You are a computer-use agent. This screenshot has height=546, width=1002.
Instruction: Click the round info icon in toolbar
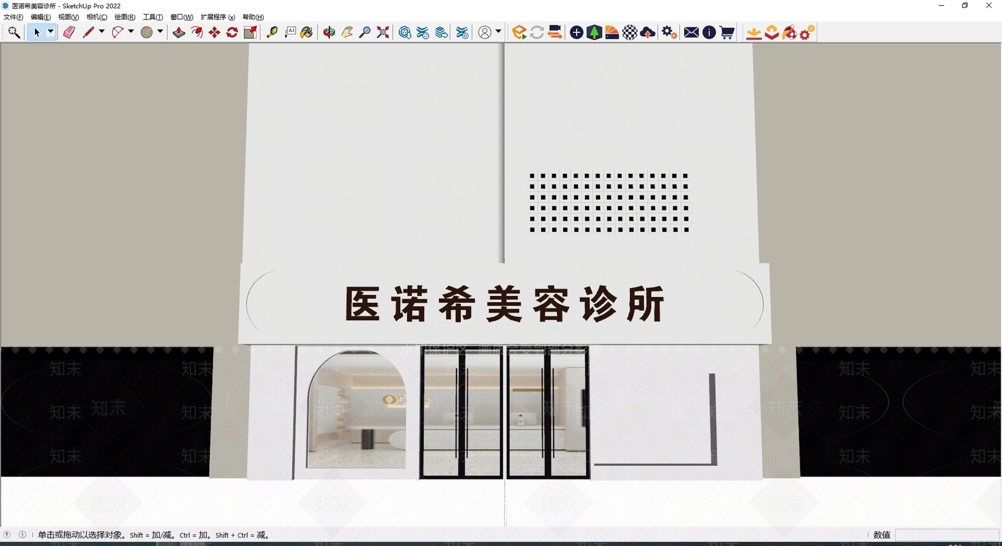(x=709, y=33)
